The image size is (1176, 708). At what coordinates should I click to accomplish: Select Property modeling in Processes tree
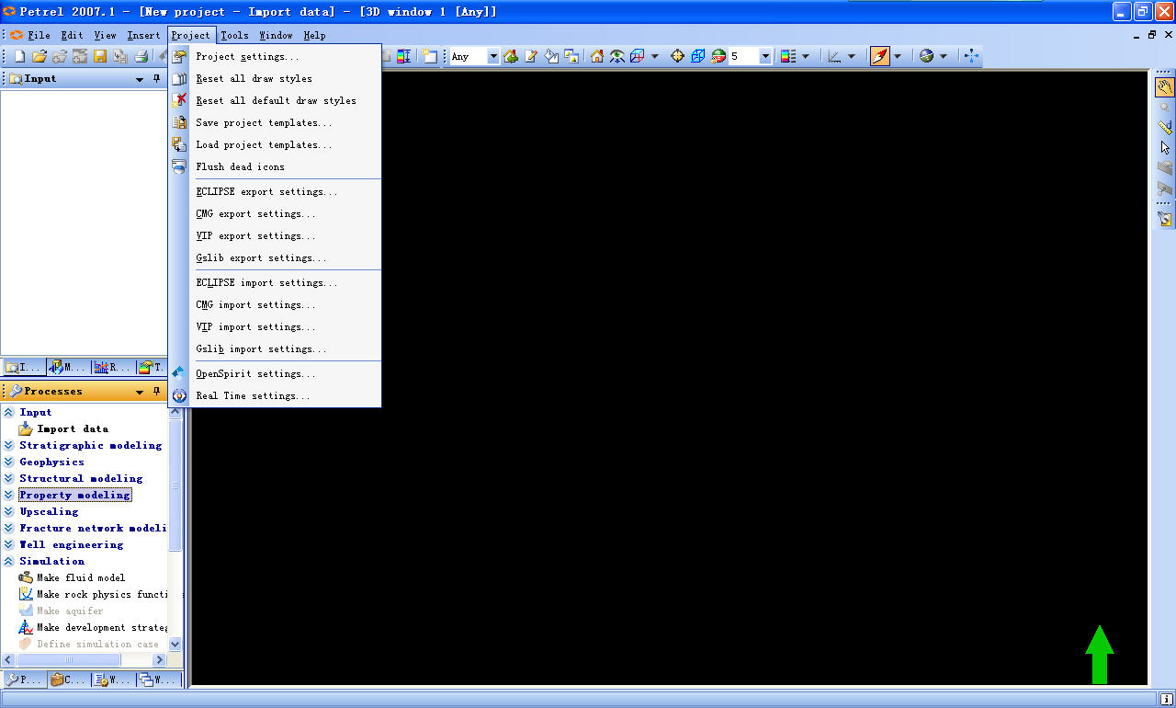[75, 496]
